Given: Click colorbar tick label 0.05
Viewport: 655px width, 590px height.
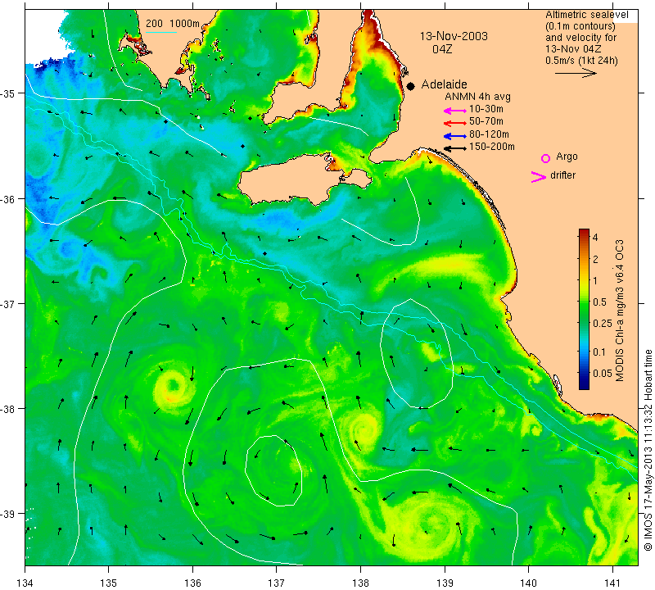Looking at the screenshot, I should point(603,373).
